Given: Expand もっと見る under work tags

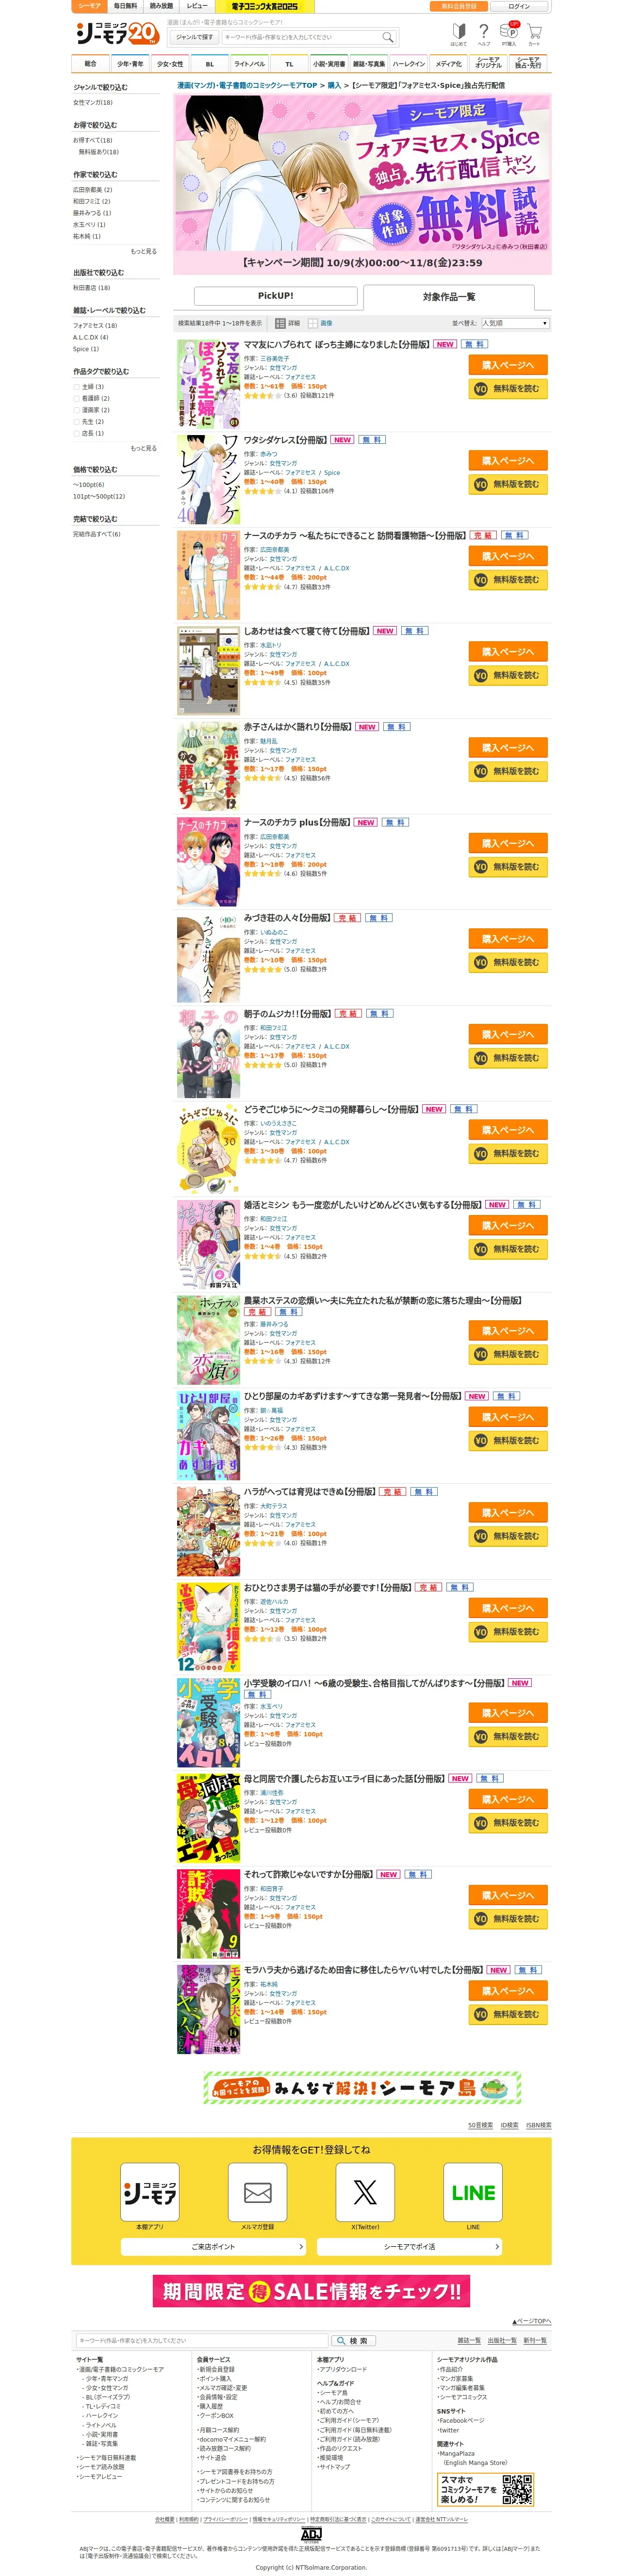Looking at the screenshot, I should pos(144,448).
